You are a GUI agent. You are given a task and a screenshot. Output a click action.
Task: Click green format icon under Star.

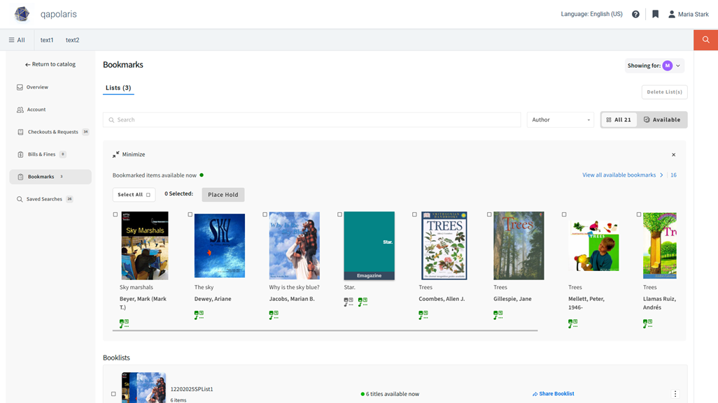pyautogui.click(x=362, y=302)
